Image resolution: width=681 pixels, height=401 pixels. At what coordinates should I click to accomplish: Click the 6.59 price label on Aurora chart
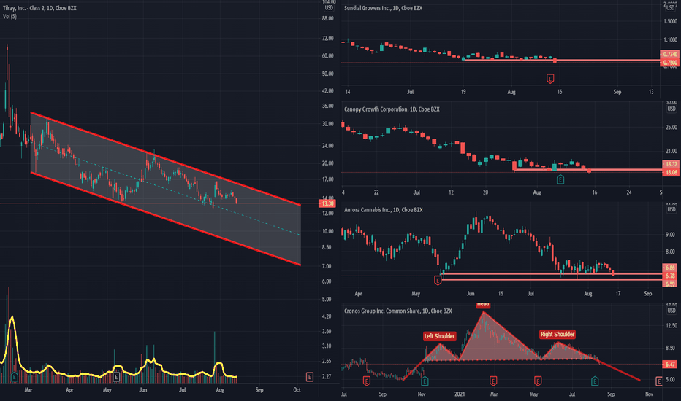671,284
